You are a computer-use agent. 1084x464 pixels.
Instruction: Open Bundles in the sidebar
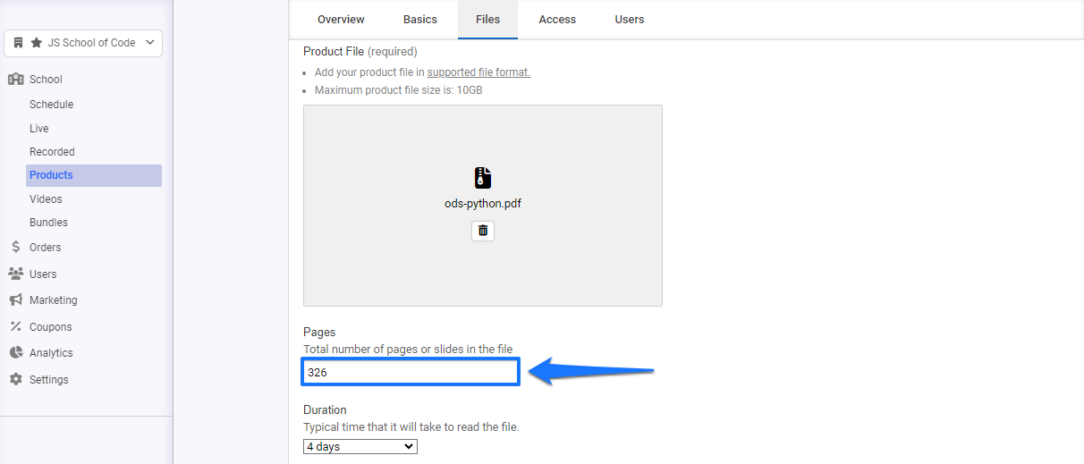pos(48,223)
